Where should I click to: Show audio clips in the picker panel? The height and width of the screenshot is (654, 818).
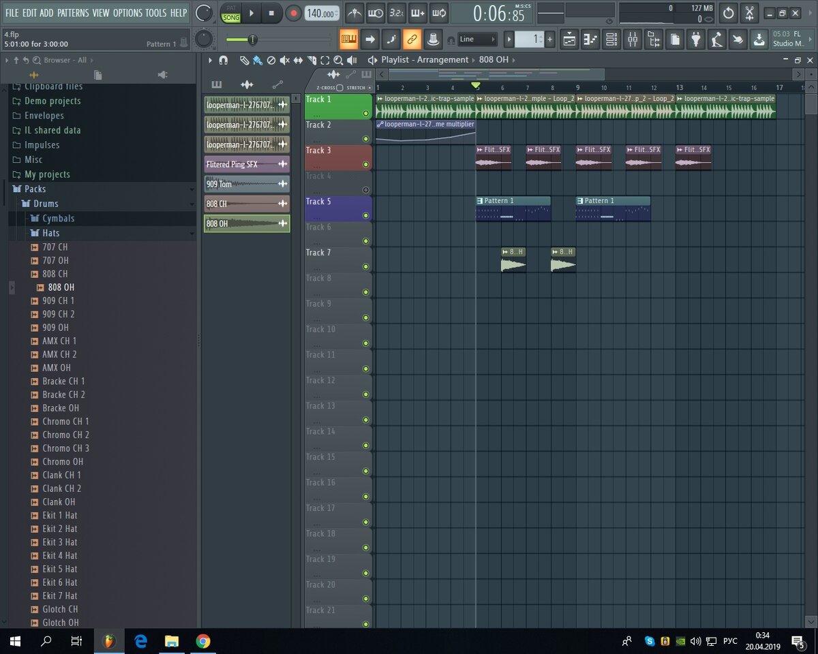[247, 84]
